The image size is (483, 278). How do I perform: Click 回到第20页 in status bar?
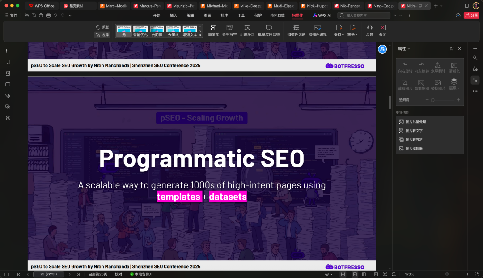(97, 274)
